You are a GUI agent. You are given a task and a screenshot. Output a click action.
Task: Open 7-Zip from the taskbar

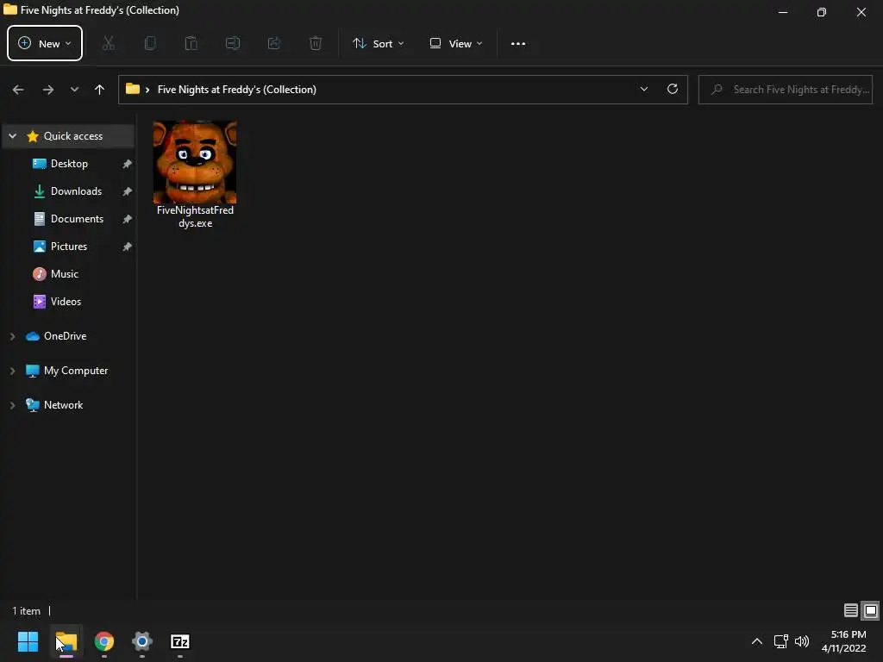(x=179, y=641)
